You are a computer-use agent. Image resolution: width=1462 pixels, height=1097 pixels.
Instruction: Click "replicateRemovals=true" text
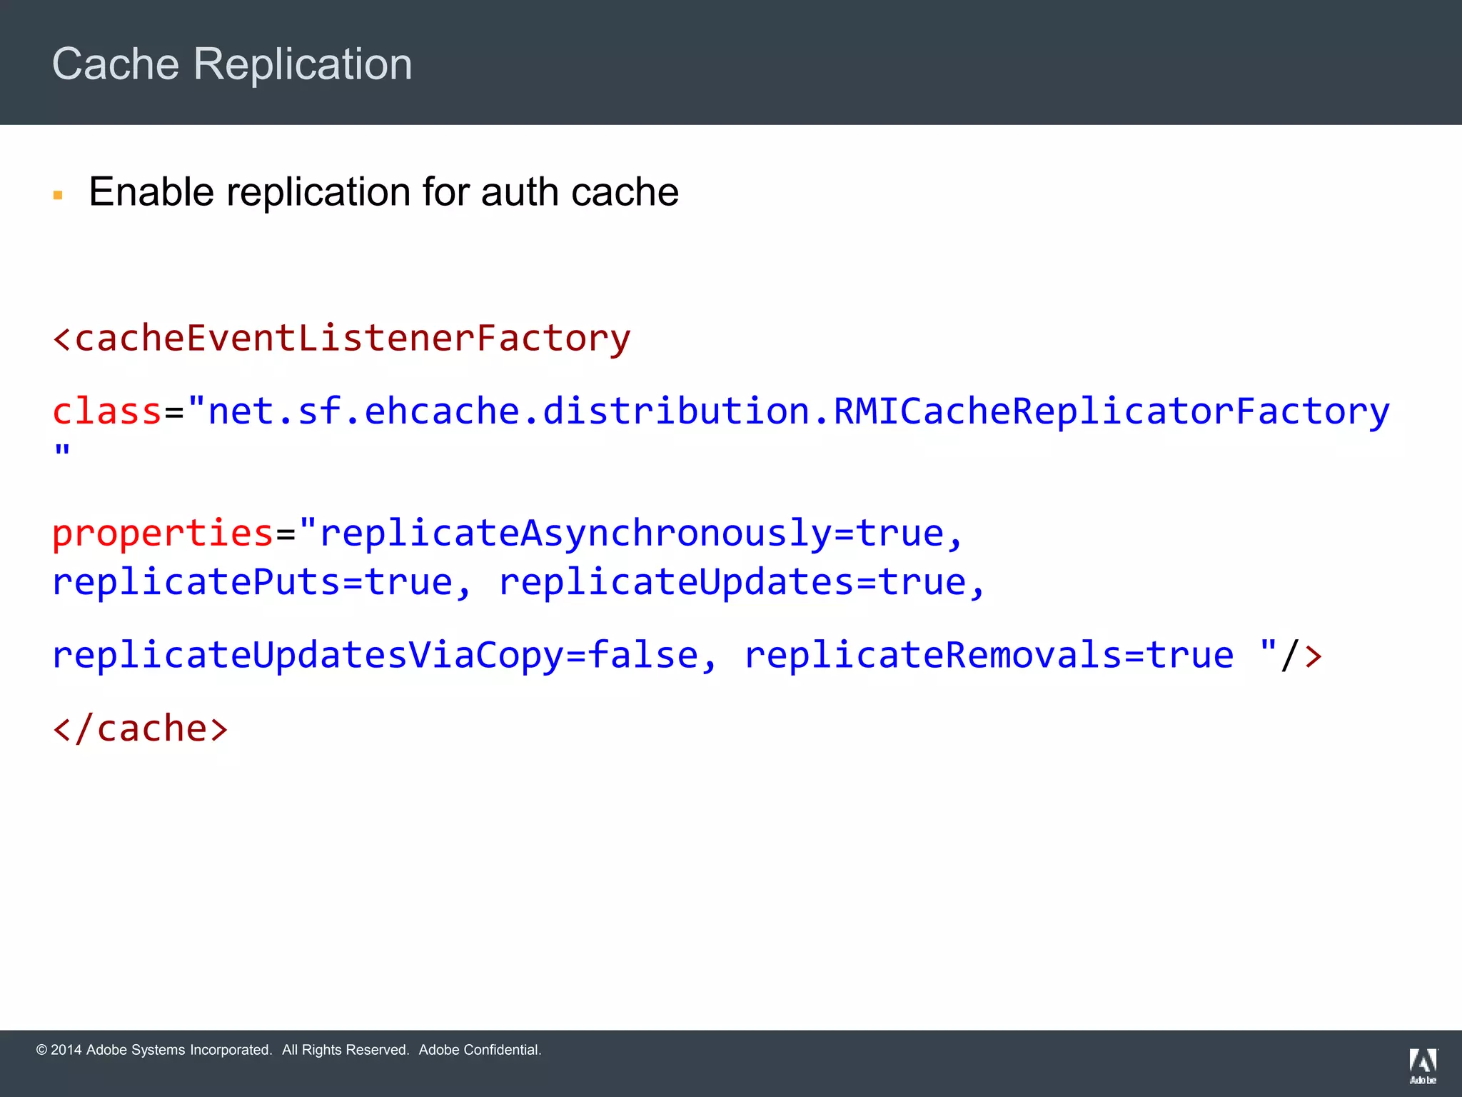coord(989,656)
